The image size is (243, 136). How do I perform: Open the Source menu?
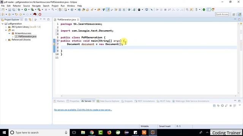27,6
